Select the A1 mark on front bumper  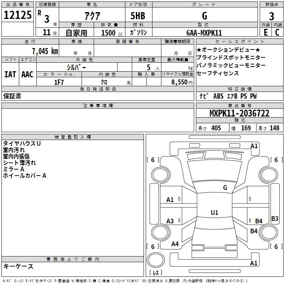coord(254,146)
